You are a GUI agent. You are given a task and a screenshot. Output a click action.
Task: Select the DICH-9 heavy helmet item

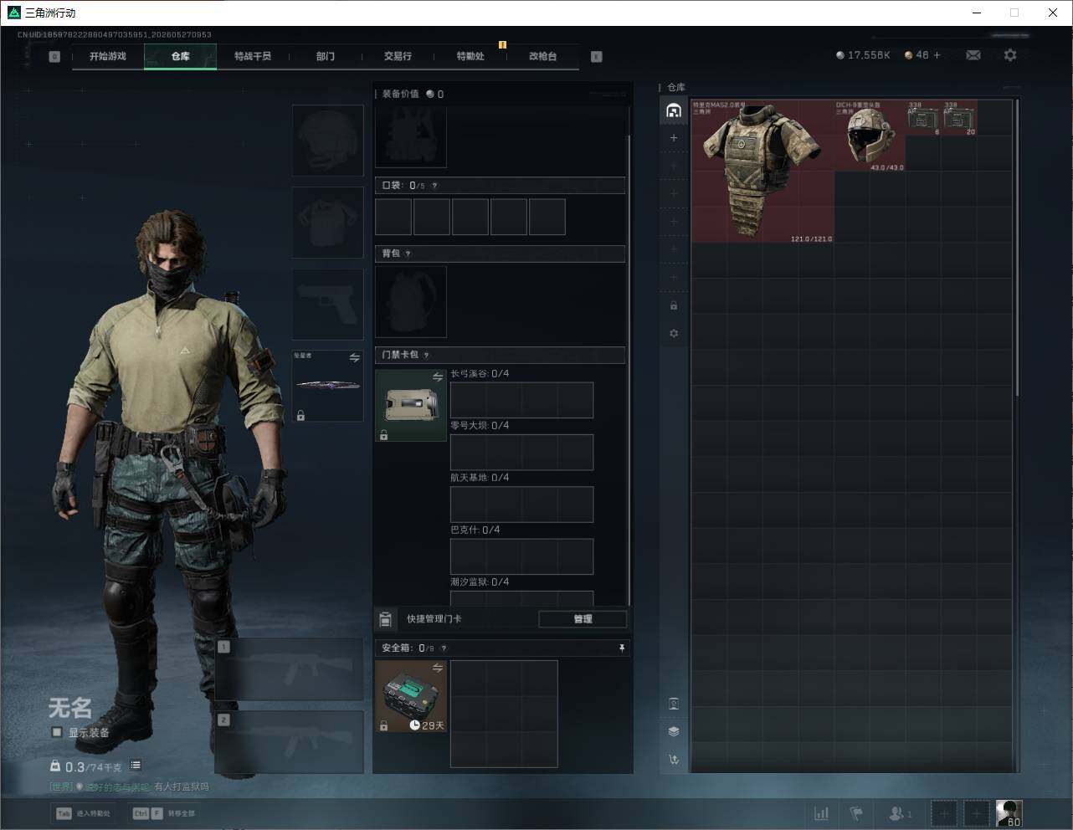tap(870, 136)
